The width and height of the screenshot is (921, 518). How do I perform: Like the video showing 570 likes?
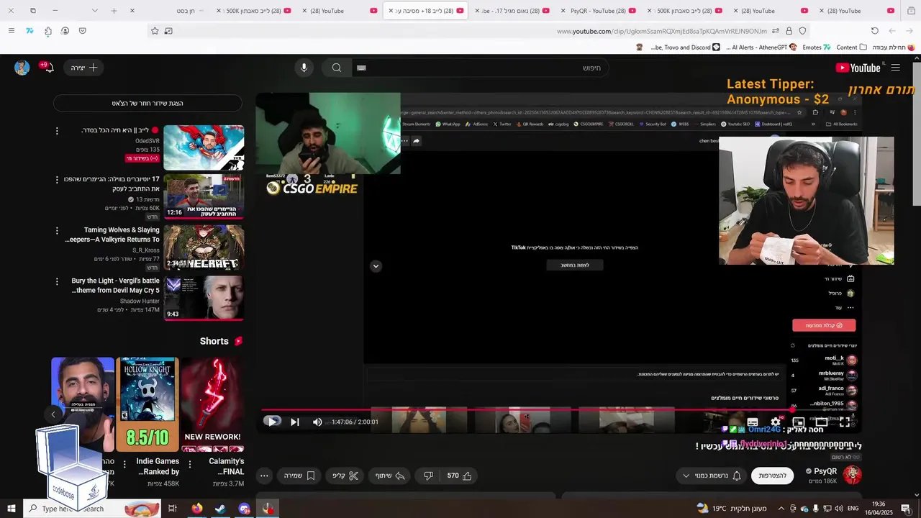pos(459,476)
